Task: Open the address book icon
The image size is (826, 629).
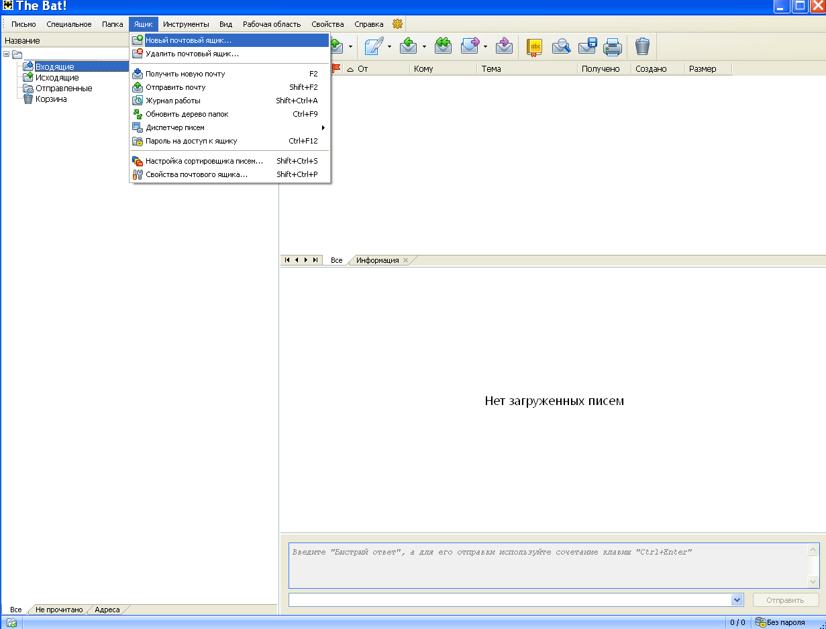Action: (535, 46)
